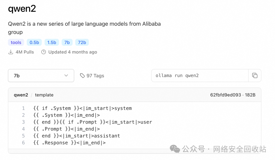
Task: Click template line 5 ending in assistant
Action: click(77, 136)
